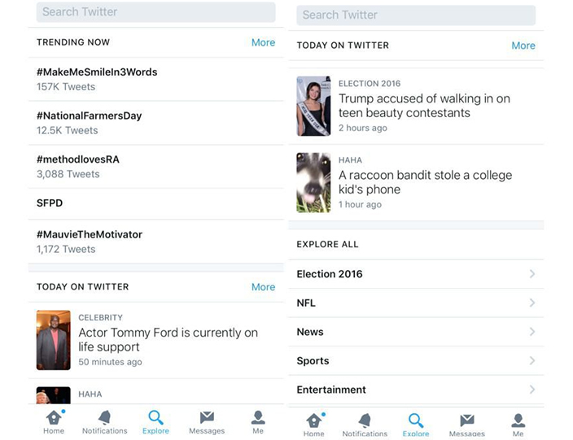
Task: Expand the Sports category chevron
Action: click(532, 360)
